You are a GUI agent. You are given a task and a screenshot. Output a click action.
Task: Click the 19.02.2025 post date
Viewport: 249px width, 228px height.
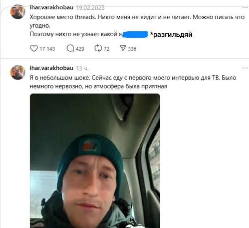click(x=90, y=8)
